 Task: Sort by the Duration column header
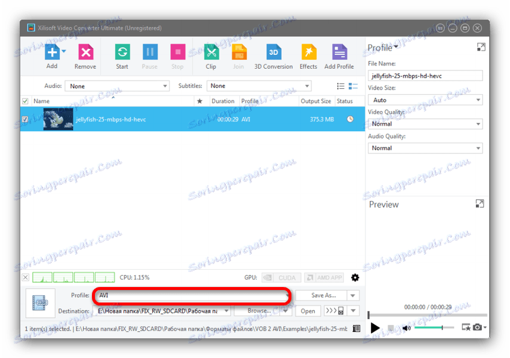point(223,101)
